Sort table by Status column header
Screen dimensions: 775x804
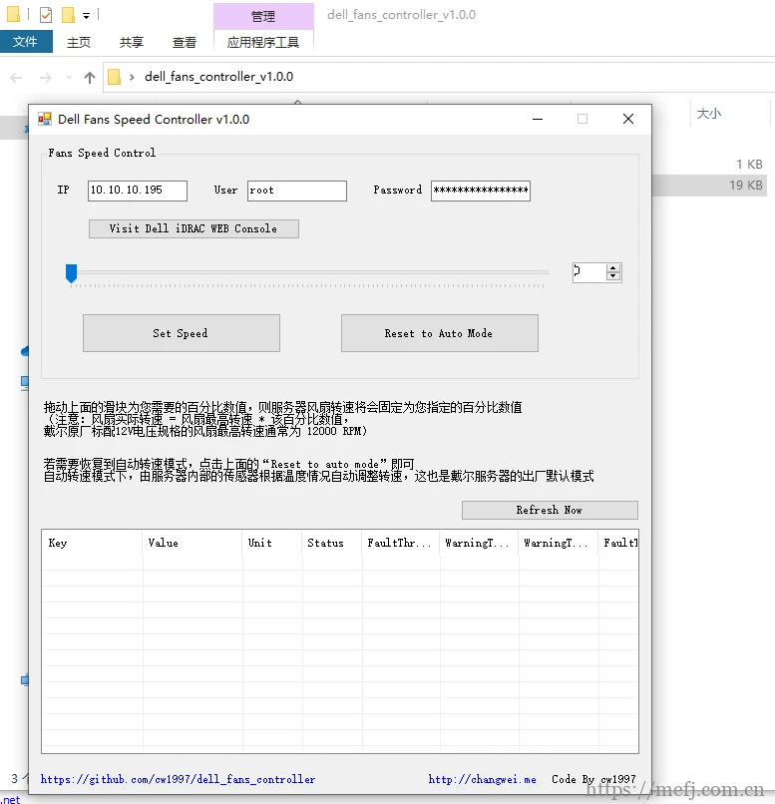pos(332,543)
